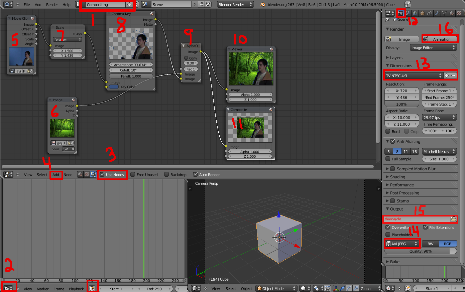Open the timeline Playback menu

tap(76, 289)
